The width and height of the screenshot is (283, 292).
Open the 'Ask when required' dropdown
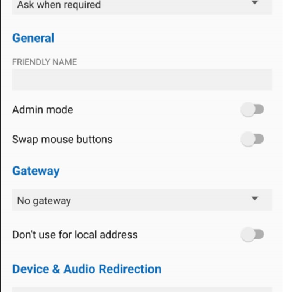pos(142,6)
